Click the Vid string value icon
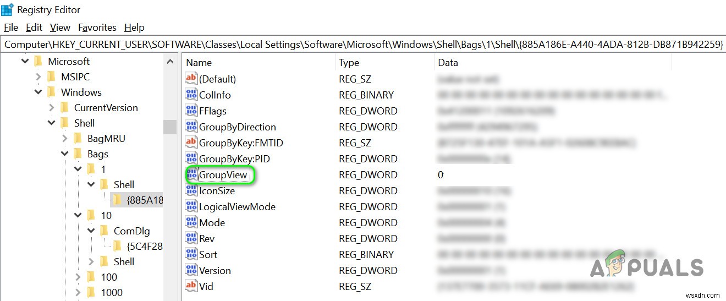The height and width of the screenshot is (301, 726). pyautogui.click(x=191, y=286)
